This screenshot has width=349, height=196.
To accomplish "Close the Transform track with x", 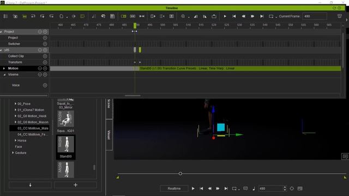I will 45,63.
